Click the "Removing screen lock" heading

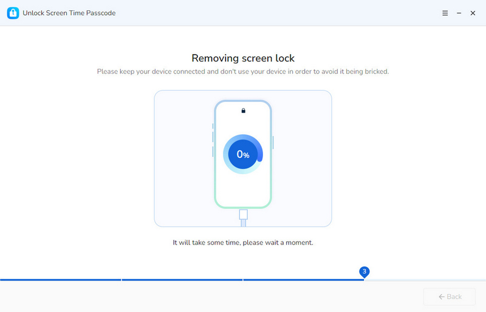pos(243,58)
